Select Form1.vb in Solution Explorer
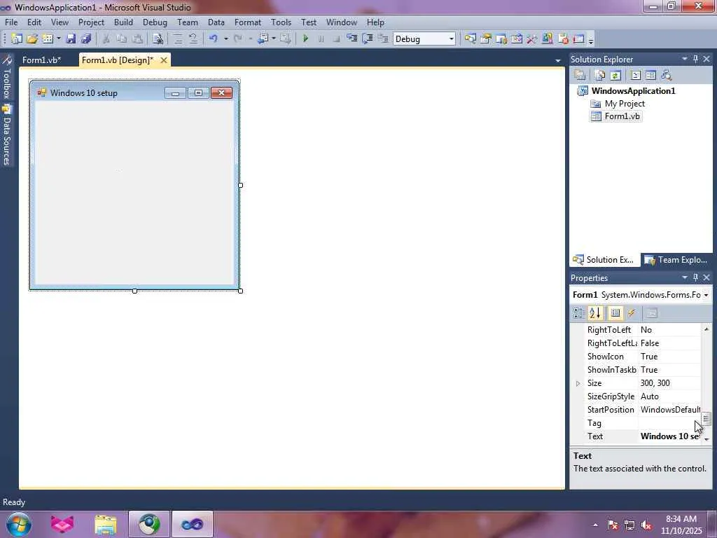The width and height of the screenshot is (717, 538). click(x=622, y=116)
